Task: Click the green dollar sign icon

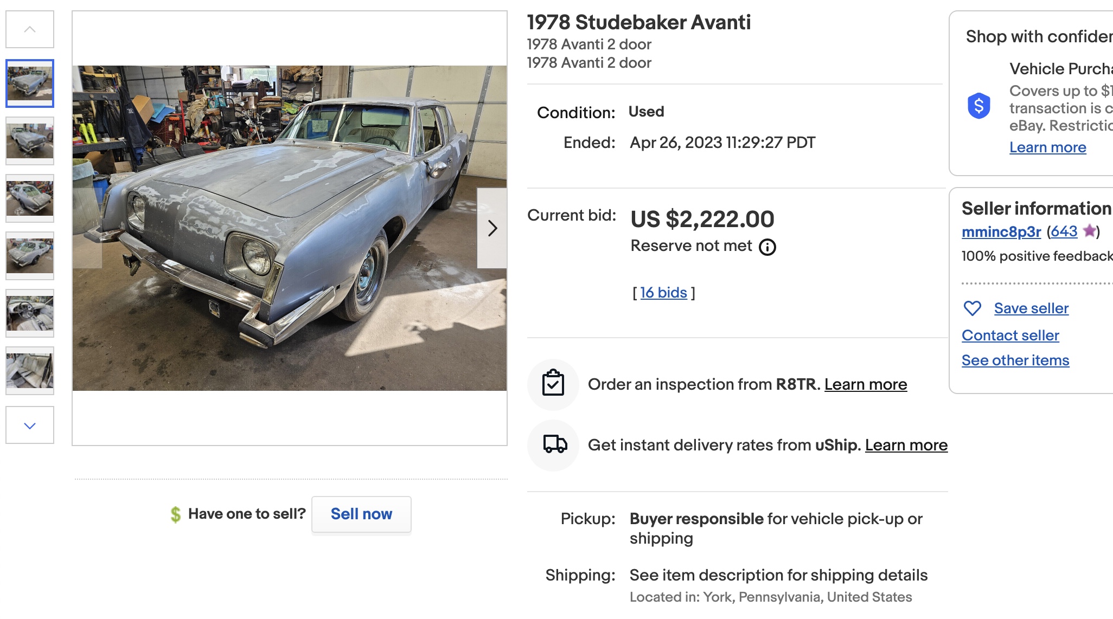Action: click(x=175, y=514)
